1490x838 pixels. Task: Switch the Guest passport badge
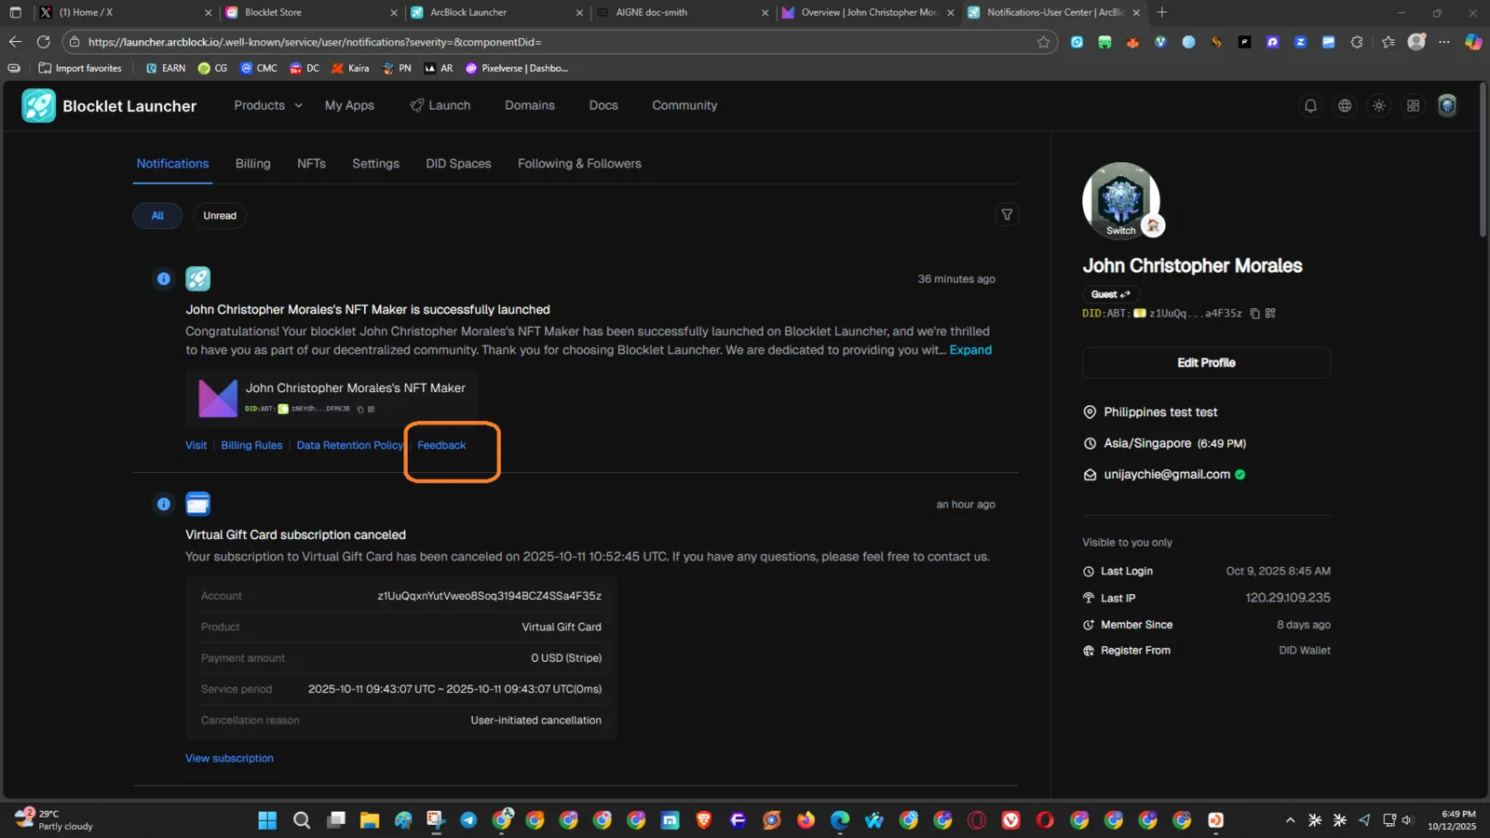(x=1111, y=294)
